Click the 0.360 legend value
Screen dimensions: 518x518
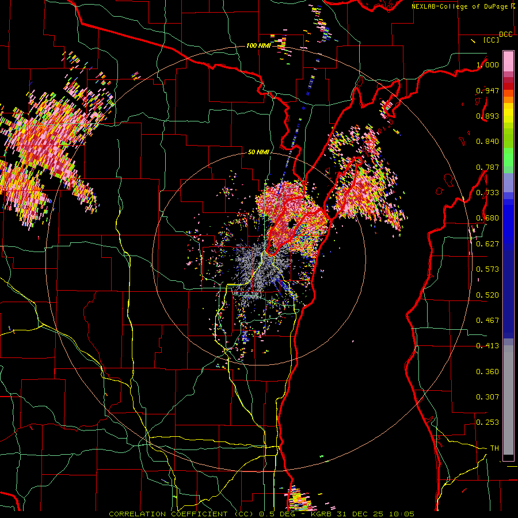click(x=487, y=372)
